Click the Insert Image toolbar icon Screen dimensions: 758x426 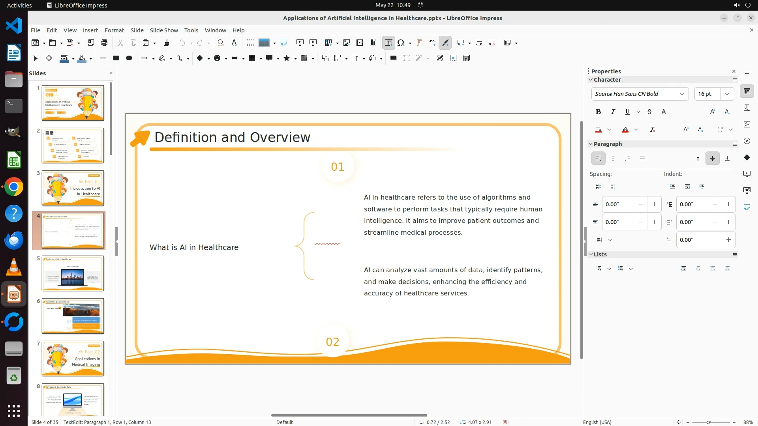click(x=347, y=43)
